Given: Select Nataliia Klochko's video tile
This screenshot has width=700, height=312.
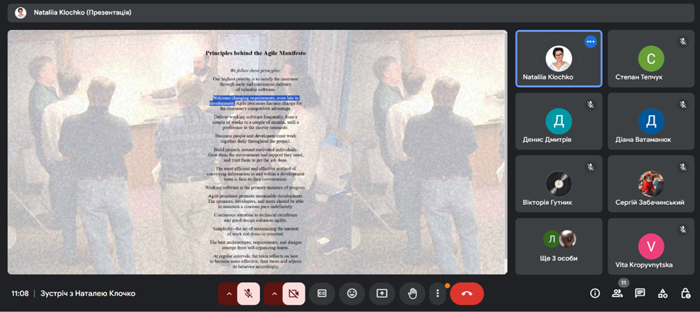Looking at the screenshot, I should tap(558, 58).
